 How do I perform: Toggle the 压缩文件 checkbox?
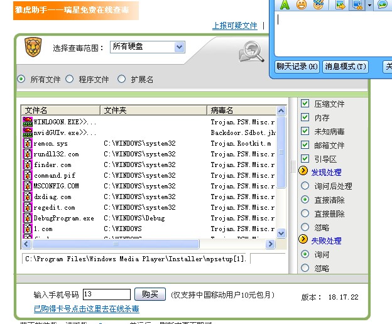click(305, 103)
